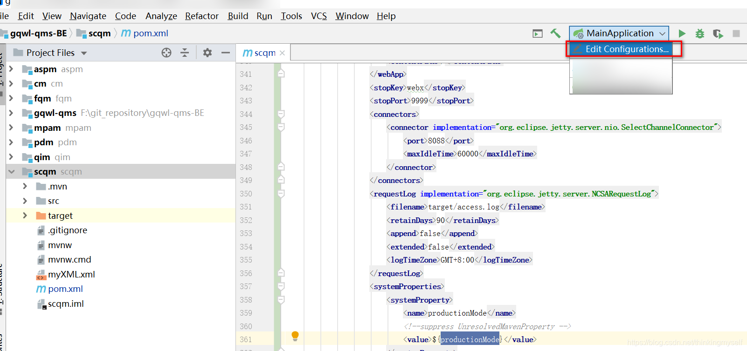Fold systemProperties tag at line 357
747x351 pixels.
[x=281, y=286]
